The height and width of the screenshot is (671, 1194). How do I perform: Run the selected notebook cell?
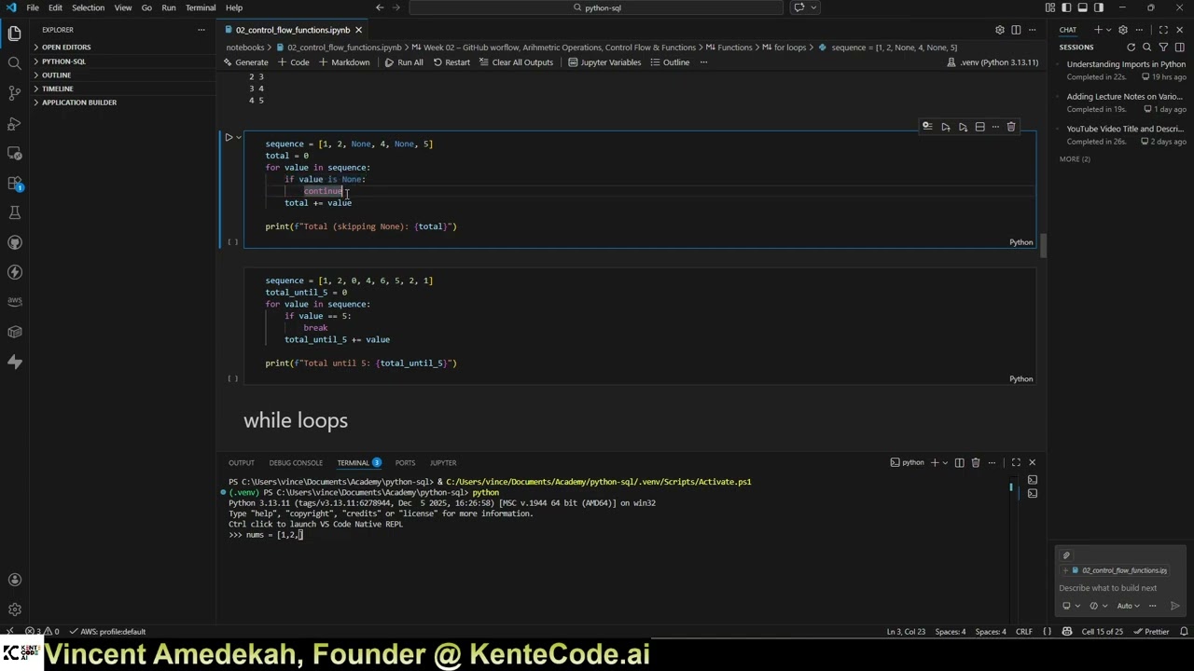[229, 137]
